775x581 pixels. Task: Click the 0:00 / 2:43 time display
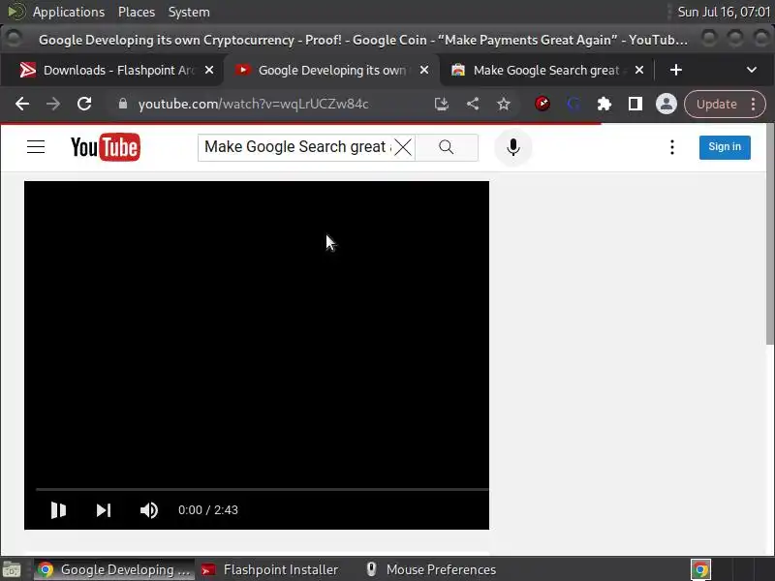coord(208,510)
